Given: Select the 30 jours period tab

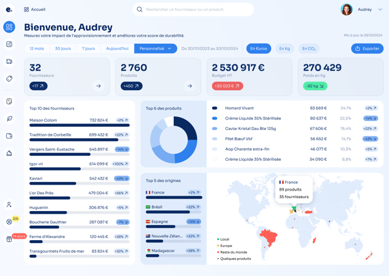Looking at the screenshot, I should [x=63, y=48].
